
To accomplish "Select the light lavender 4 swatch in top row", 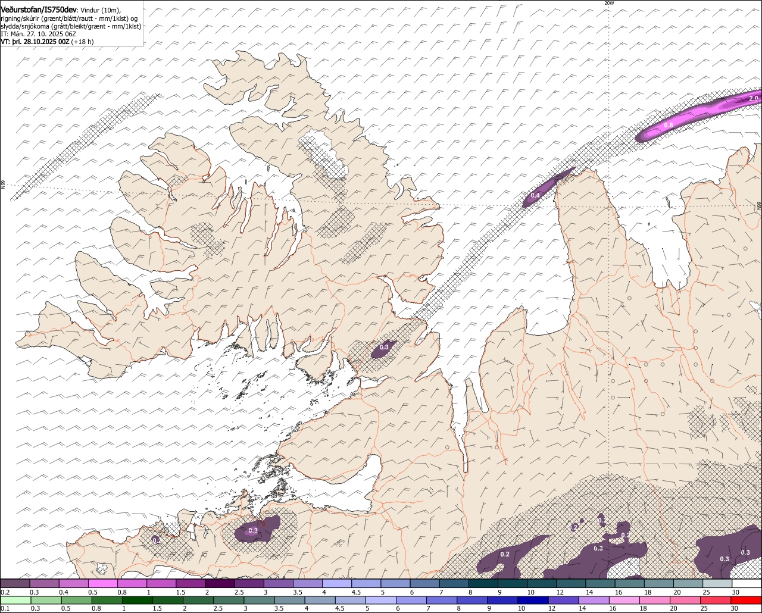I will pos(337,583).
